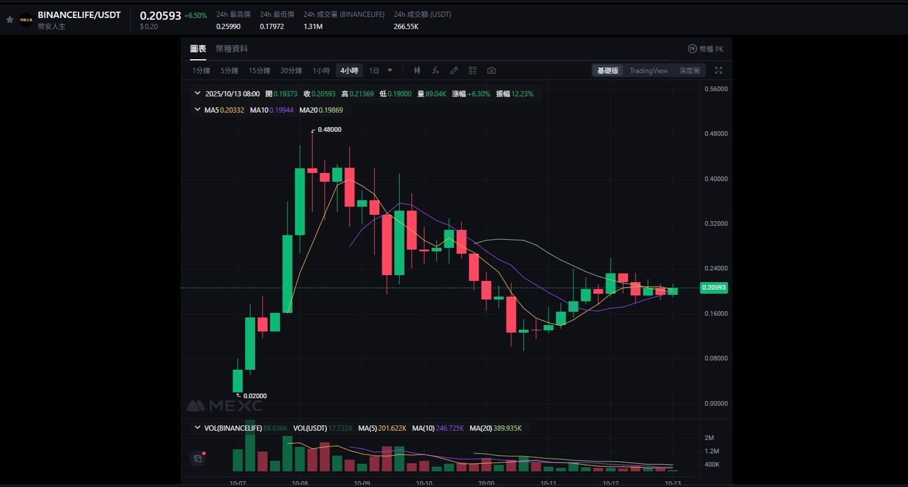Select the pencil drawing tool

pos(454,70)
